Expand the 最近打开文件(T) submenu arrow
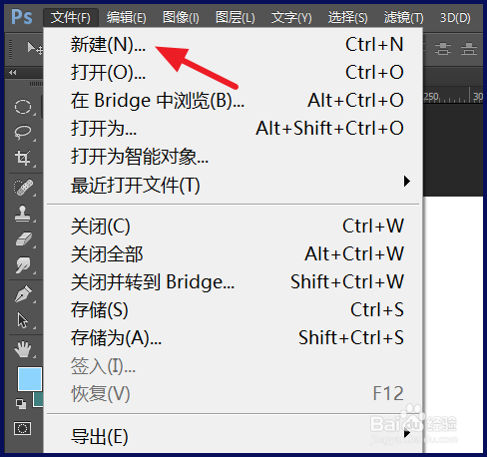 pyautogui.click(x=406, y=182)
